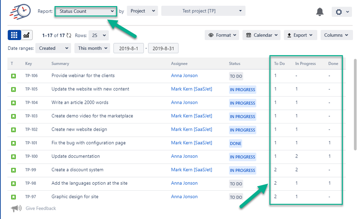Click the story icon for TP-103
This screenshot has height=219, width=358.
[14, 116]
